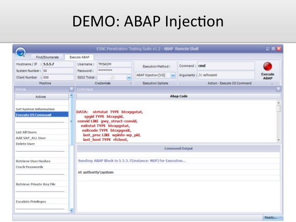Image resolution: width=296 pixels, height=222 pixels.
Task: Close the ESNC Penetration Testing Suite window
Action: tap(279, 49)
